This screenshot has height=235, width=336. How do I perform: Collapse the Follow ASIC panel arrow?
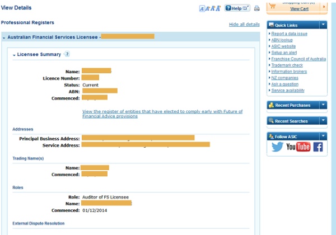pyautogui.click(x=323, y=137)
